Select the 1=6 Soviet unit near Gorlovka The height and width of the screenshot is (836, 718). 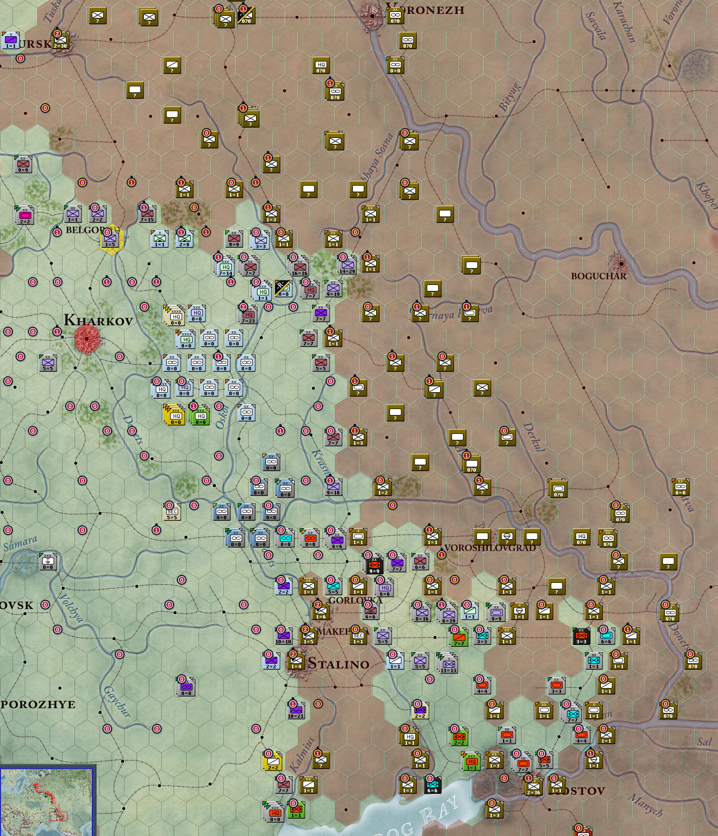pos(321,611)
